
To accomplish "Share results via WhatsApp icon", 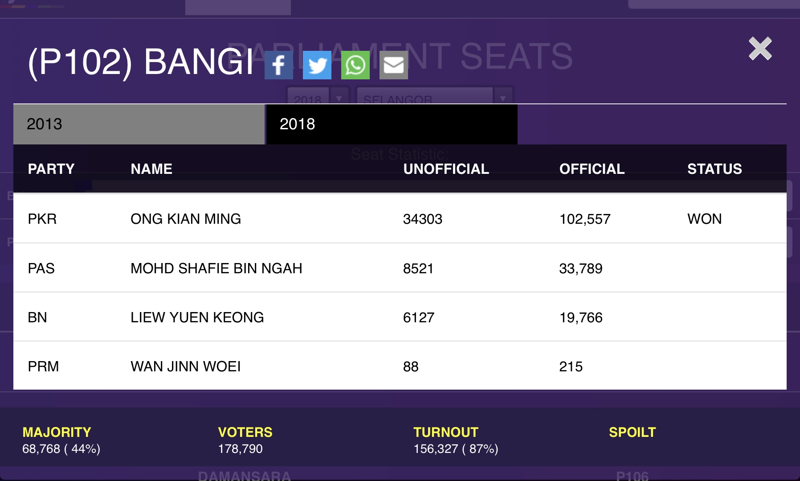I will pyautogui.click(x=355, y=65).
